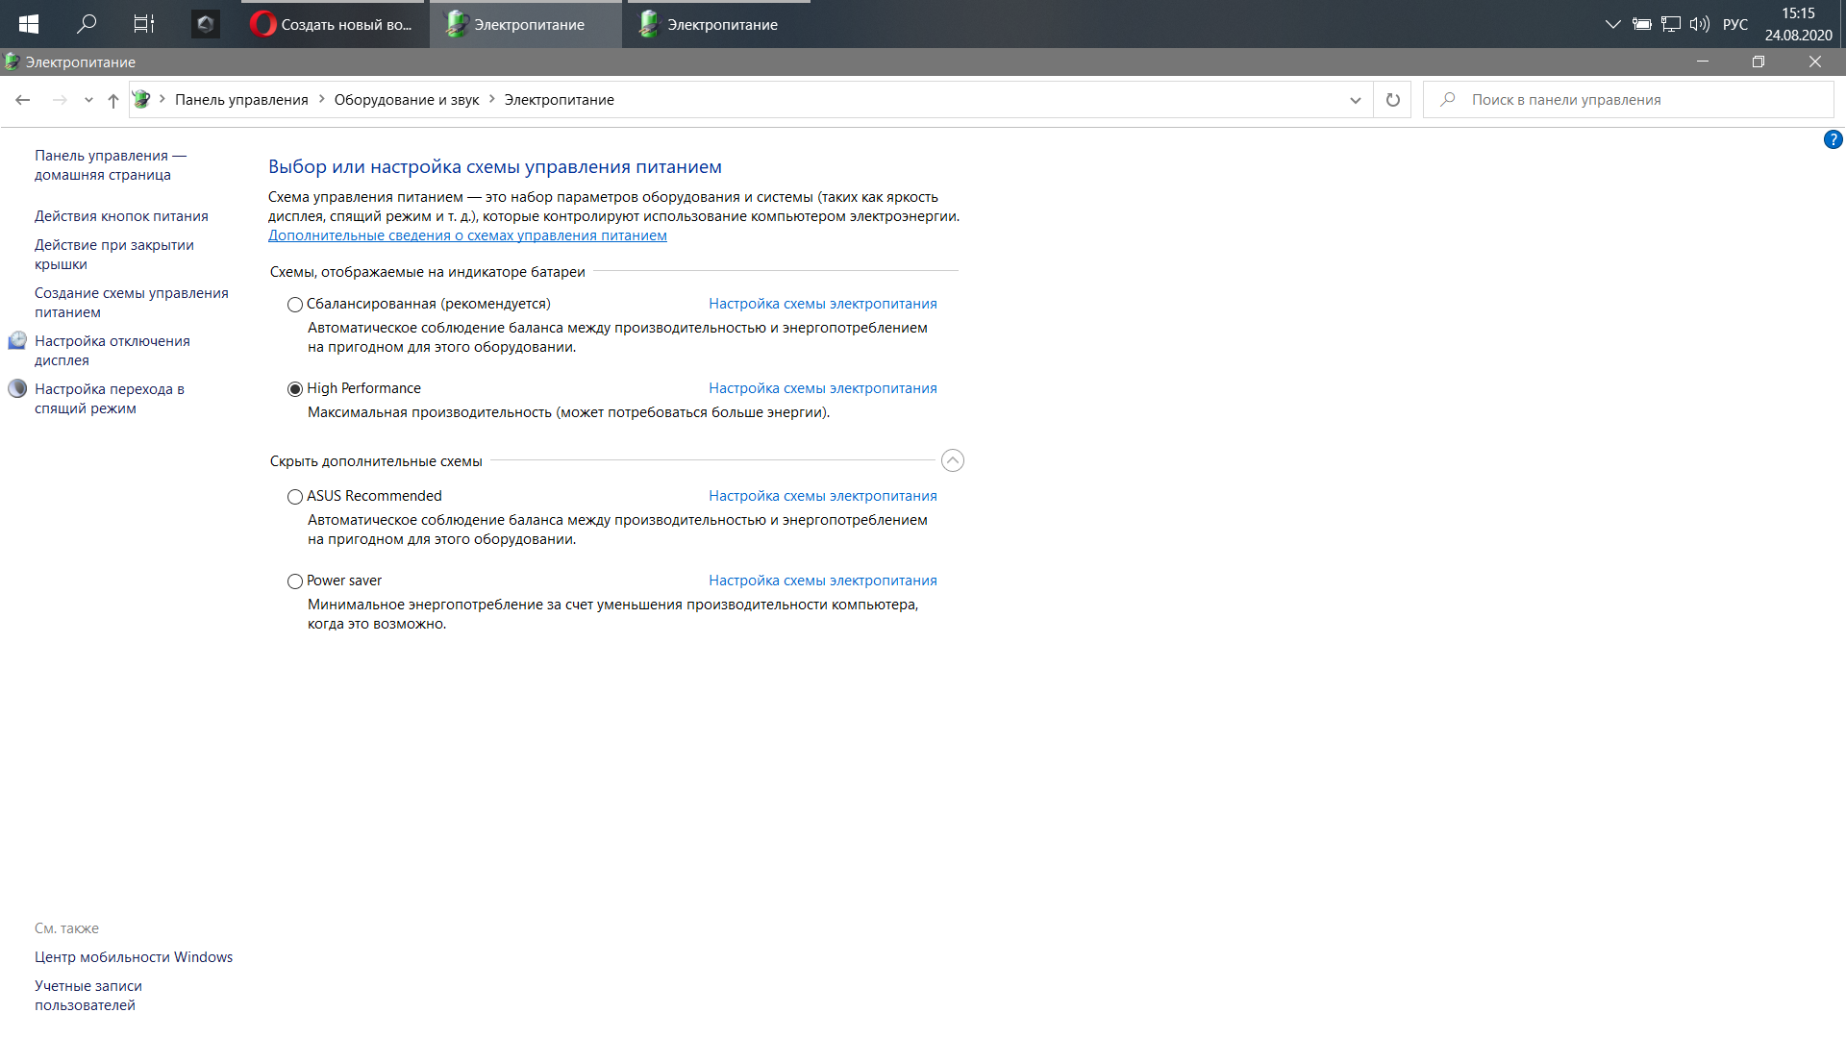1846x1038 pixels.
Task: Minimize the Электропитание window
Action: (1703, 62)
